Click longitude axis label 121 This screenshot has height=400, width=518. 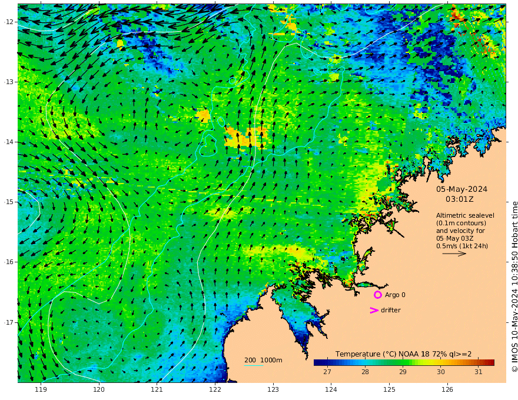point(157,389)
